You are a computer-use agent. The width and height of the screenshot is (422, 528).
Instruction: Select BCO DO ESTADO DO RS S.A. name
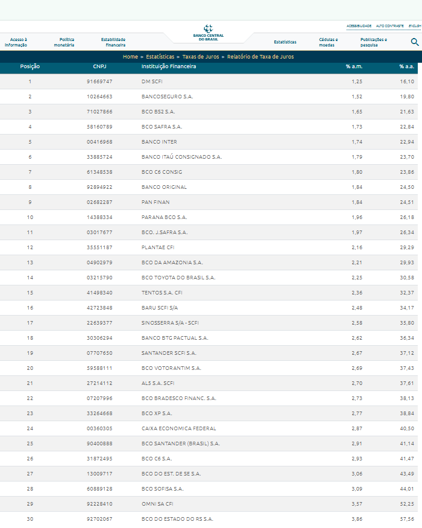[x=177, y=519]
